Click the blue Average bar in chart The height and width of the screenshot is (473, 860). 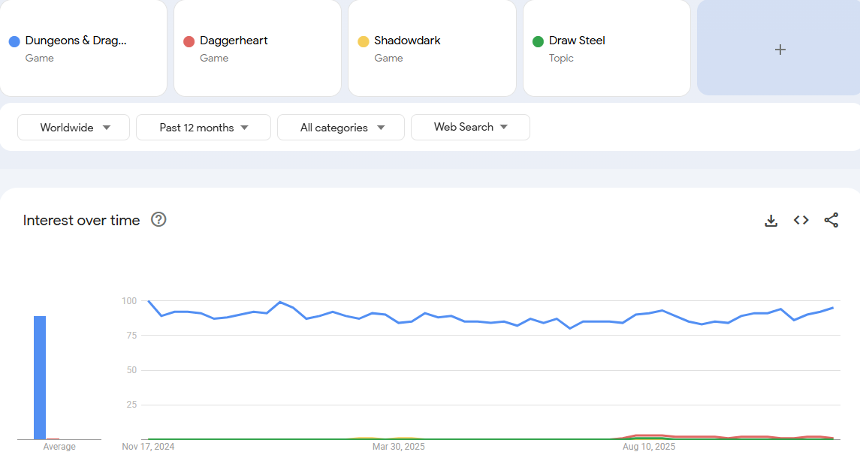(40, 377)
